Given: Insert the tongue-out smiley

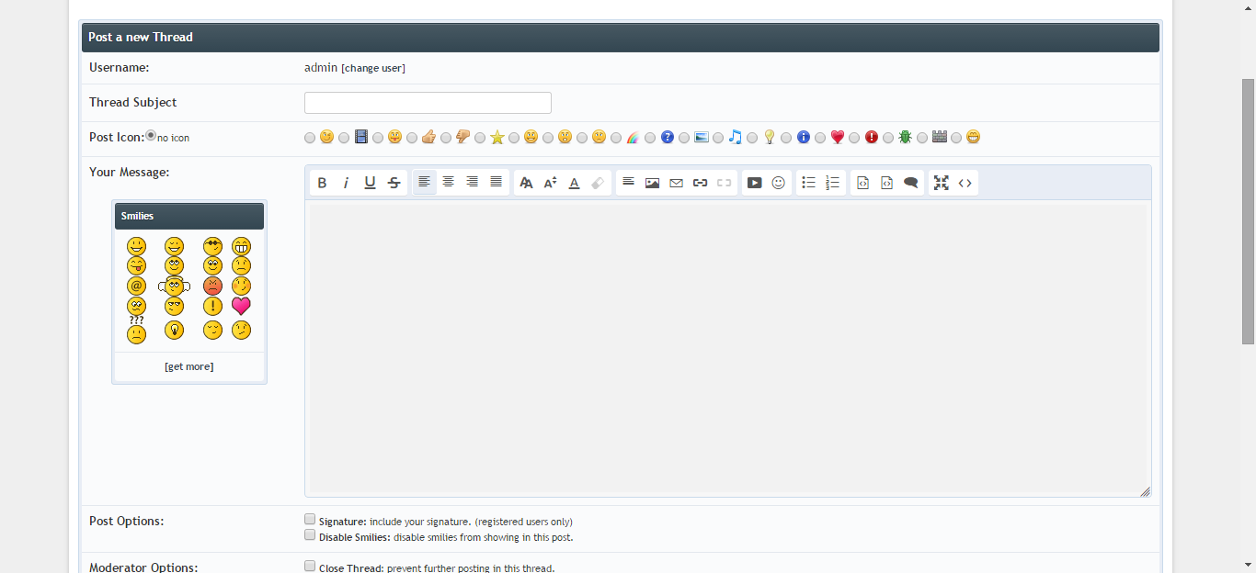Looking at the screenshot, I should point(136,265).
